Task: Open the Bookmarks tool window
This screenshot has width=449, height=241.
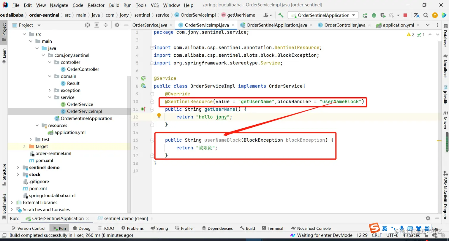Action: click(4, 207)
